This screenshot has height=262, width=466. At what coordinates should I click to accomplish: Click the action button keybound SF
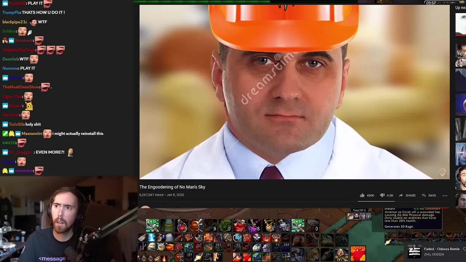[x=198, y=257]
